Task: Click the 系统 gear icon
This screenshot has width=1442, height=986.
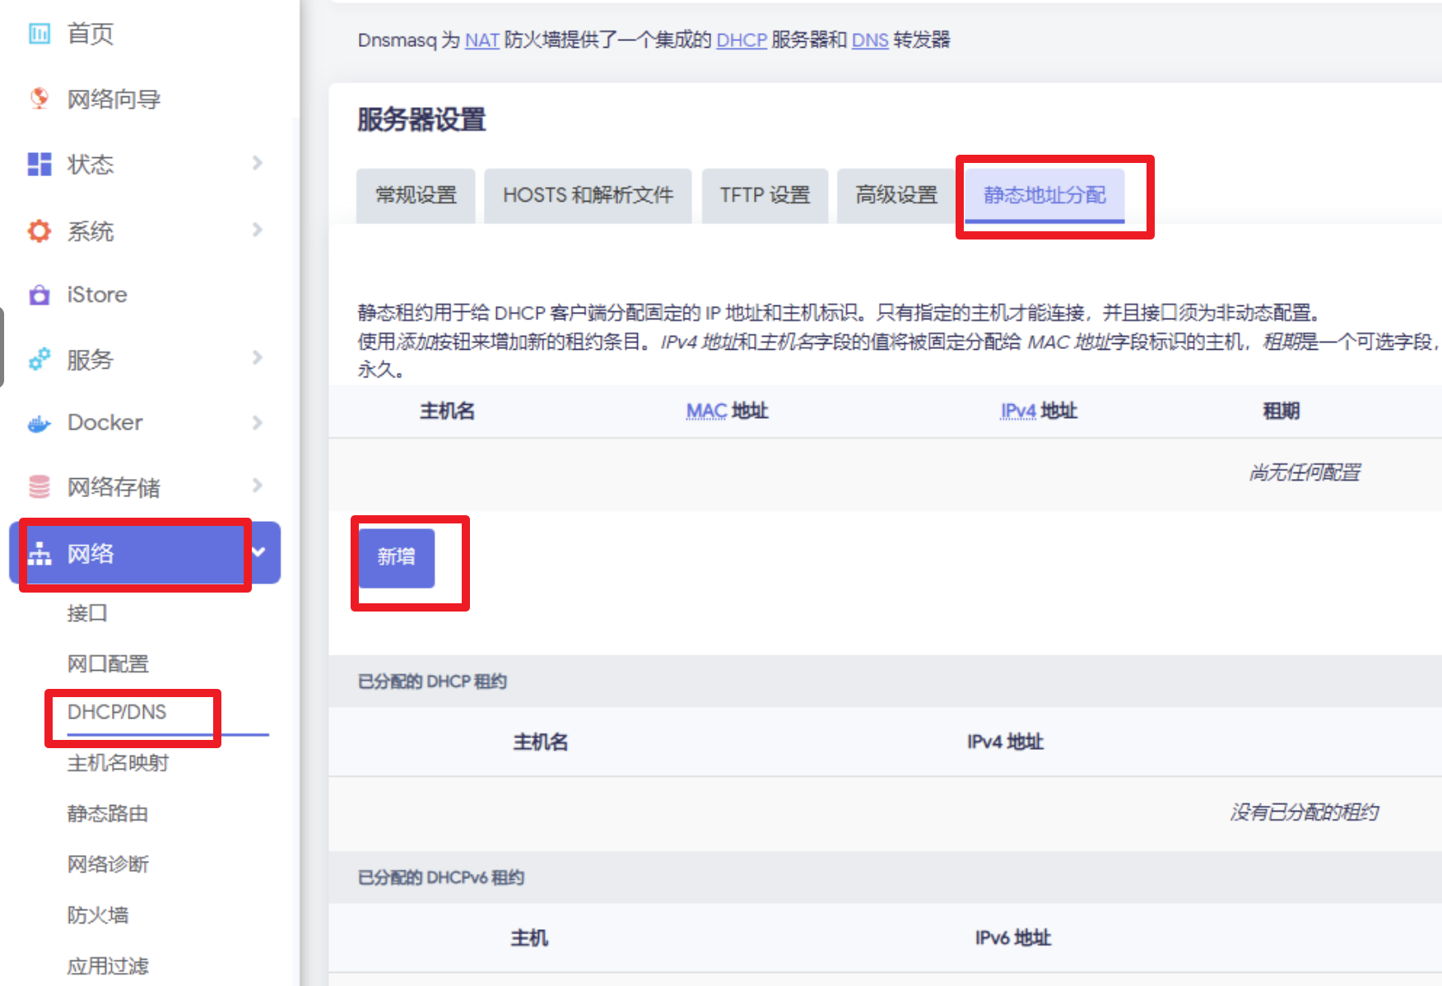Action: (40, 230)
